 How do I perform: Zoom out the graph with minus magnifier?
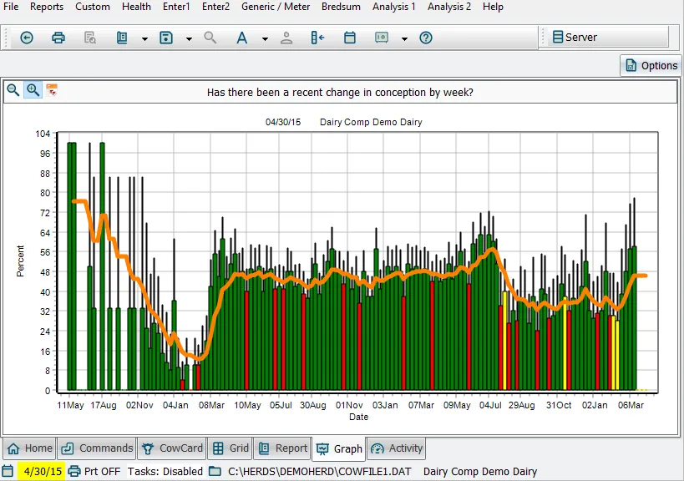[13, 90]
